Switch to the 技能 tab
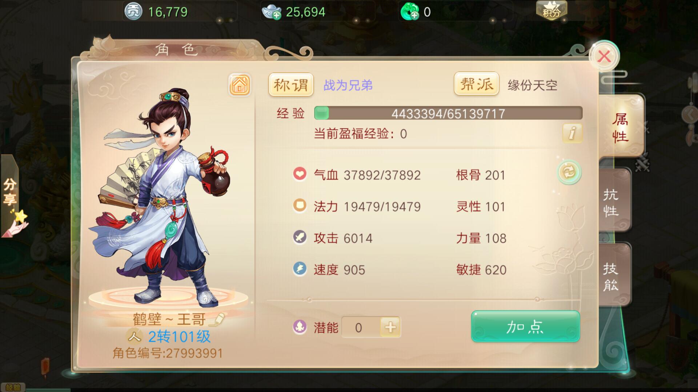 pyautogui.click(x=614, y=276)
